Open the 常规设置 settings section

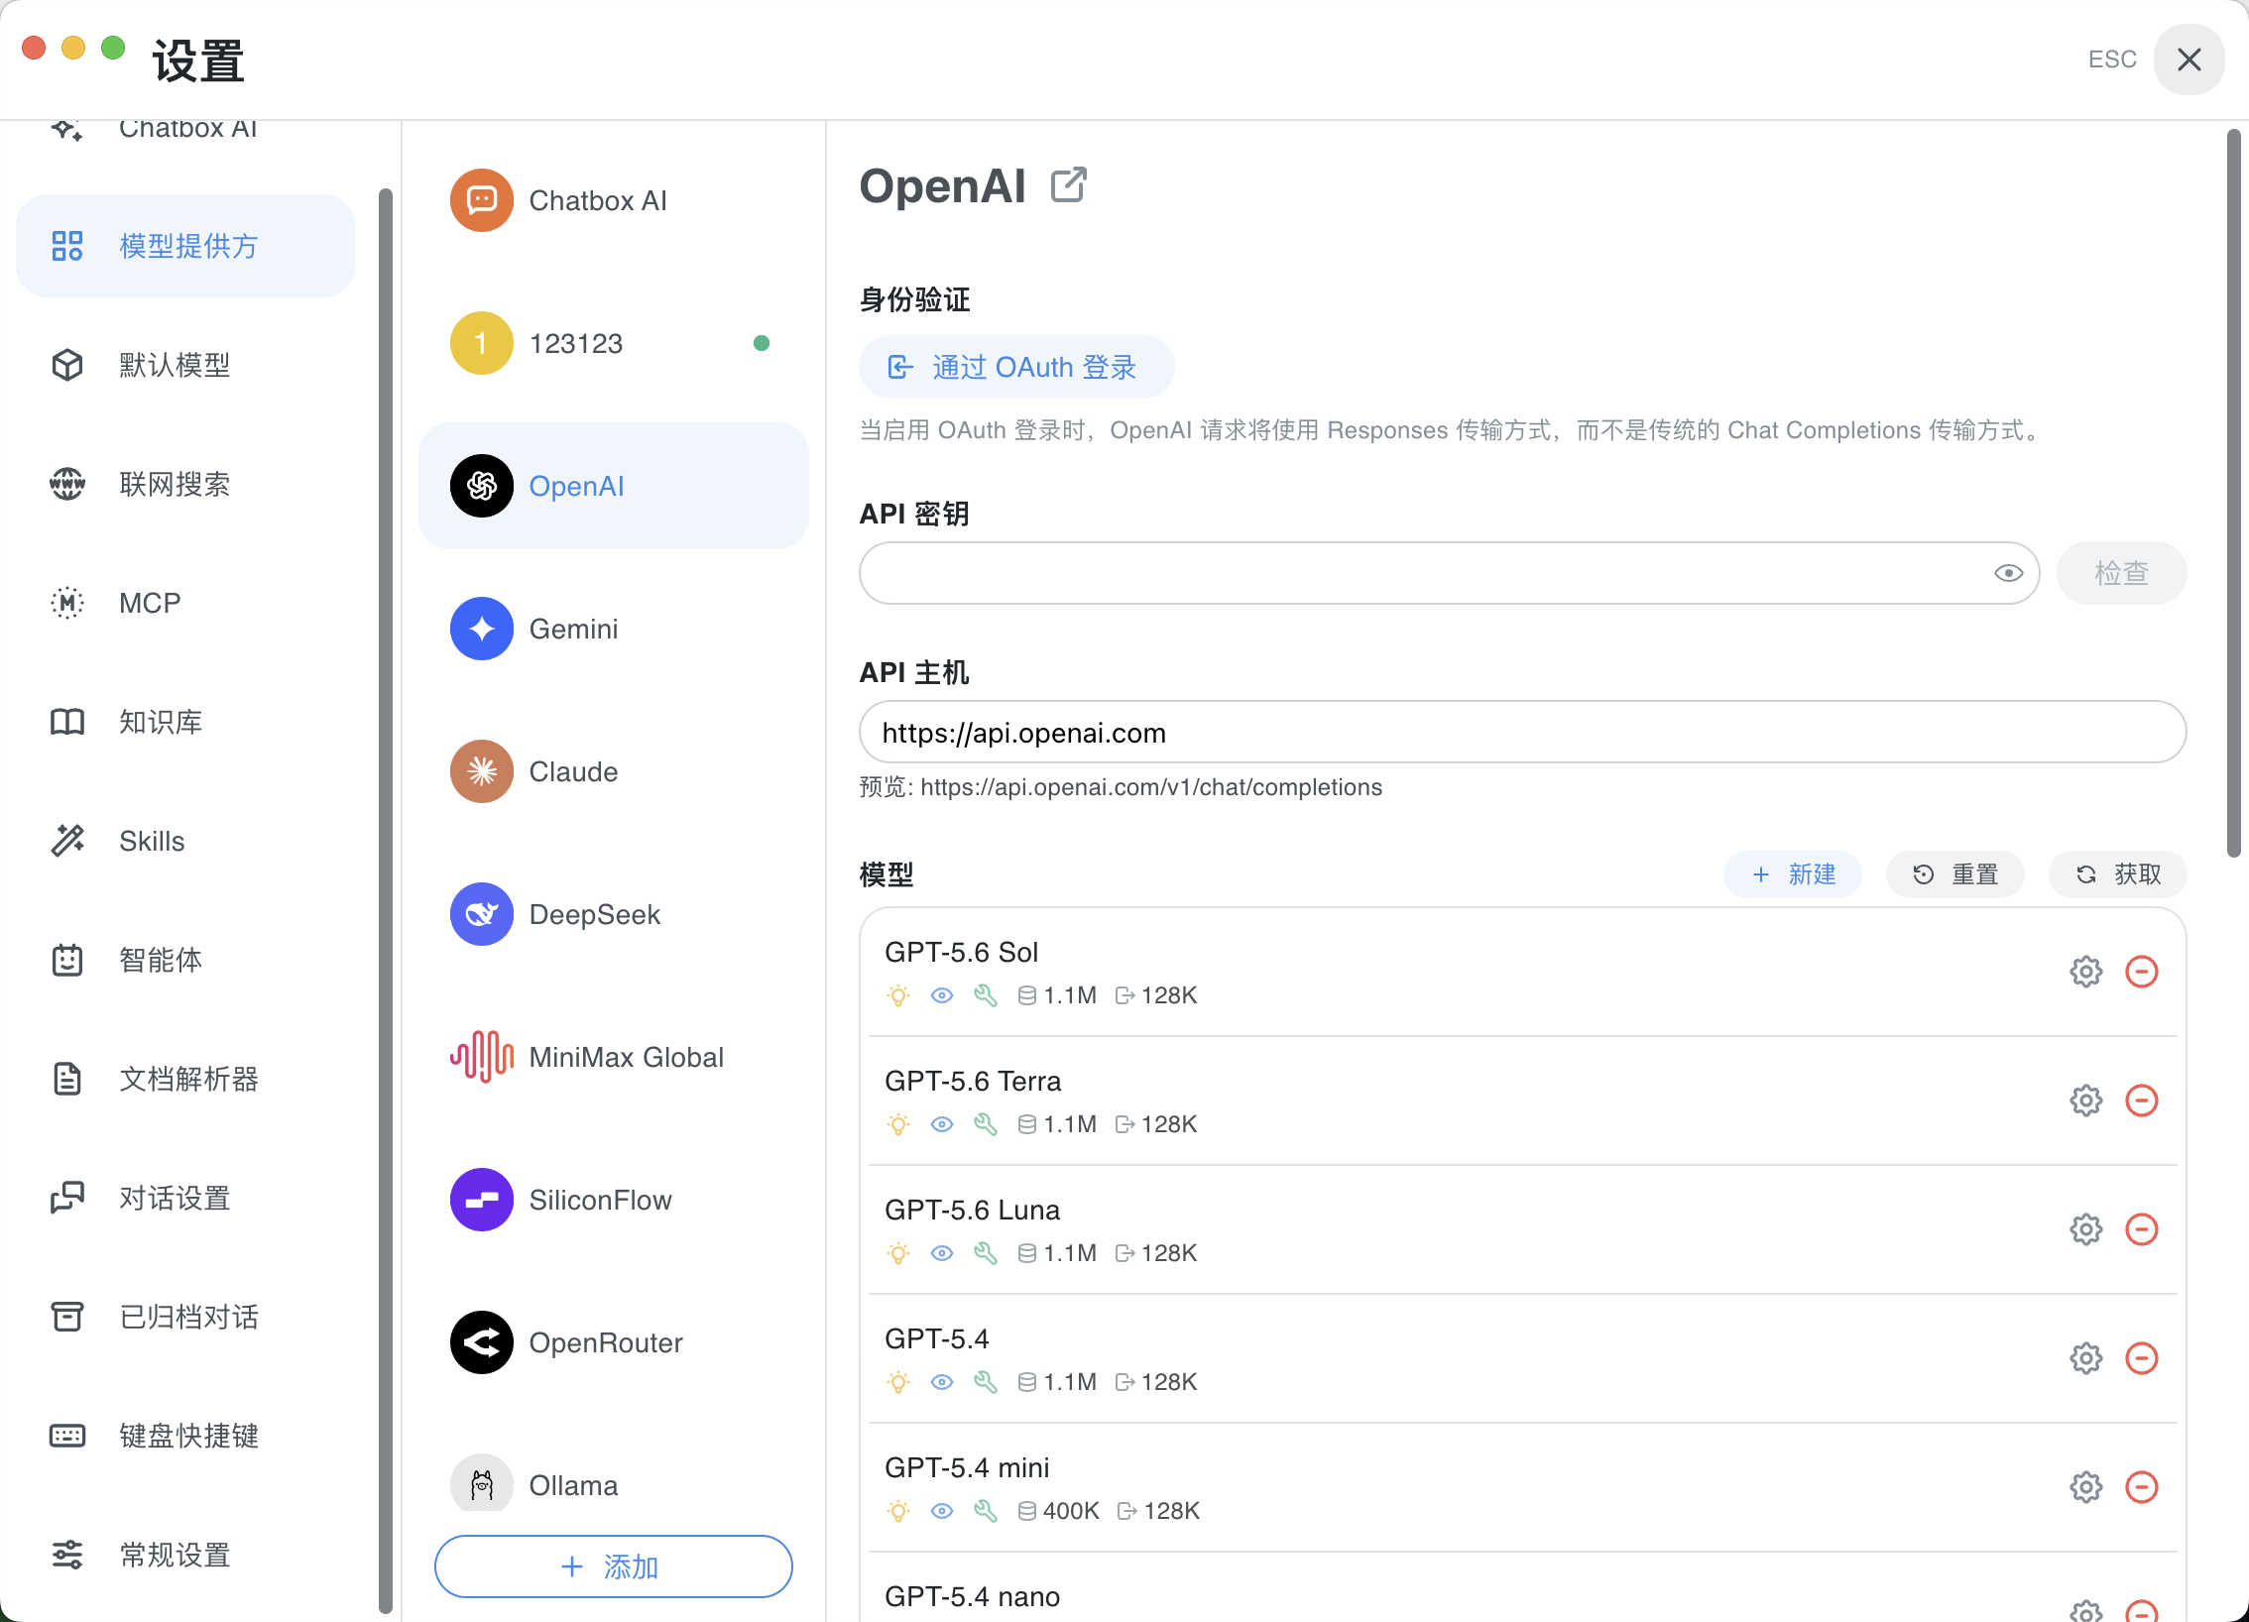point(185,1555)
